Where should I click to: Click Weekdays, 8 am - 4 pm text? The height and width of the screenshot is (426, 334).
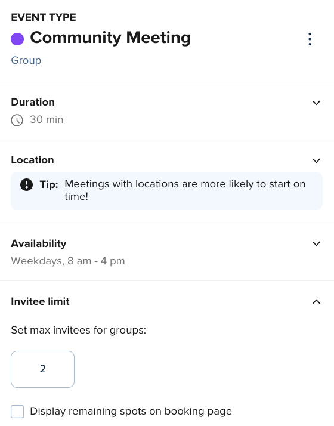(x=68, y=261)
